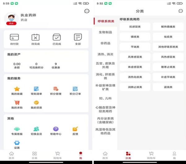Open 设置 settings gear icon
The image size is (186, 164).
(17, 143)
